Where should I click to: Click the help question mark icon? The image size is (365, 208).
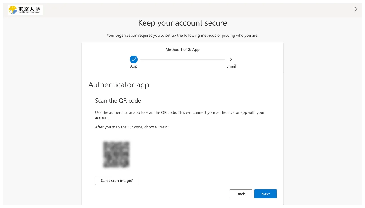click(355, 10)
